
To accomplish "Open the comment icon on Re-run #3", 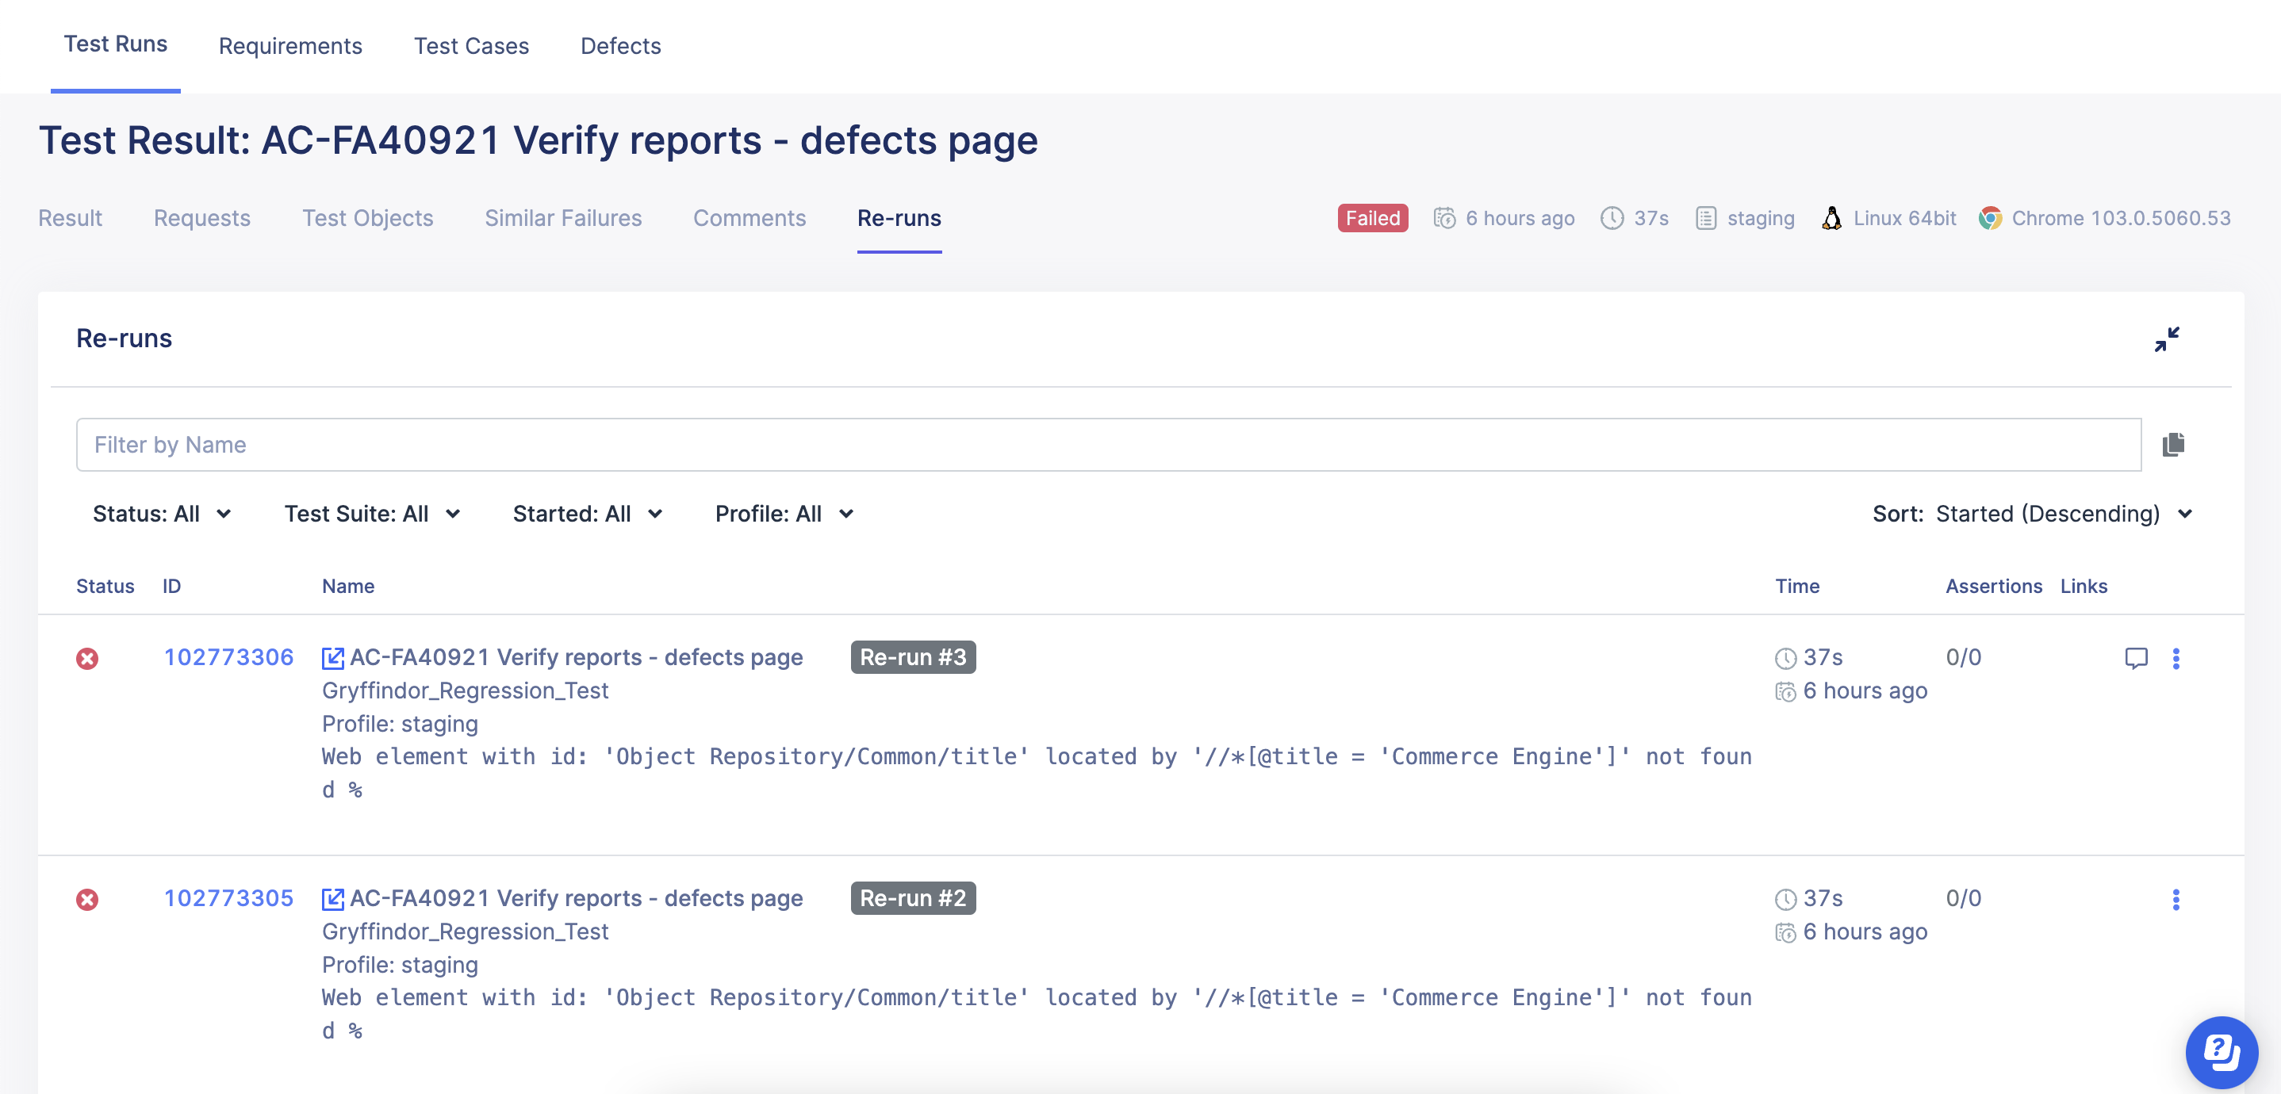I will tap(2136, 658).
